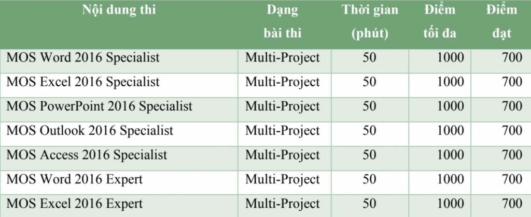Select the MOS Excel 2016 Specialist cell
Image resolution: width=531 pixels, height=217 pixels.
click(83, 82)
